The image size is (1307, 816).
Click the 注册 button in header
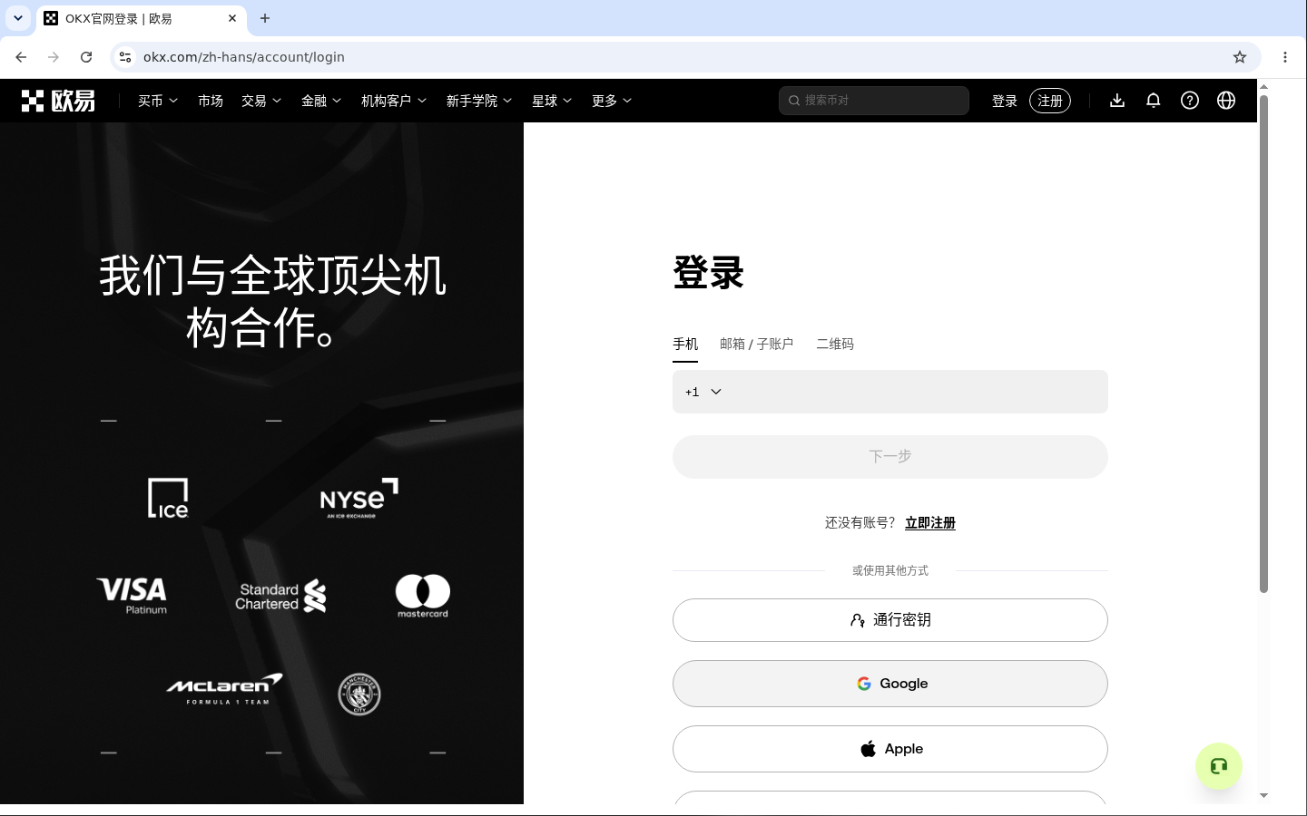click(1050, 101)
